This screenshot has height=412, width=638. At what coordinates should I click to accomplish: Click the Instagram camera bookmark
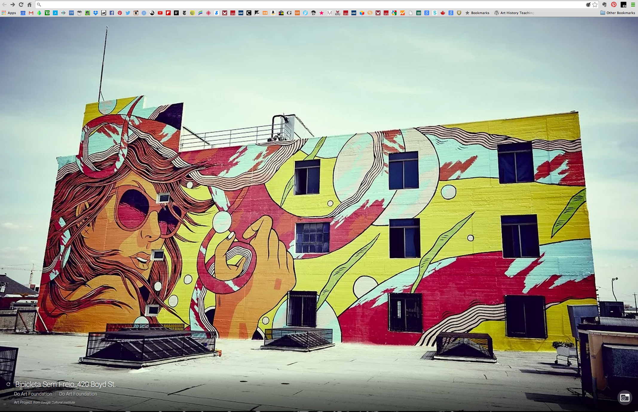tap(136, 13)
